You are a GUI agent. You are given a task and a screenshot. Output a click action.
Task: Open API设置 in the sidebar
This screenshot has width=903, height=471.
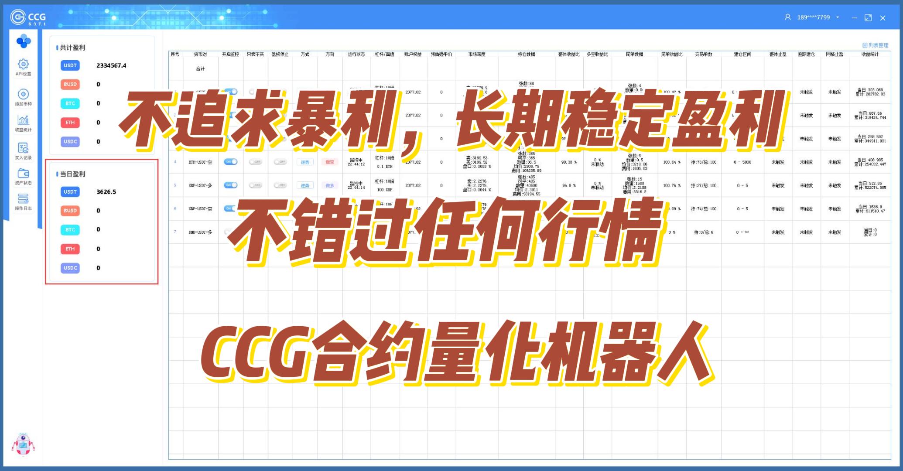click(23, 66)
